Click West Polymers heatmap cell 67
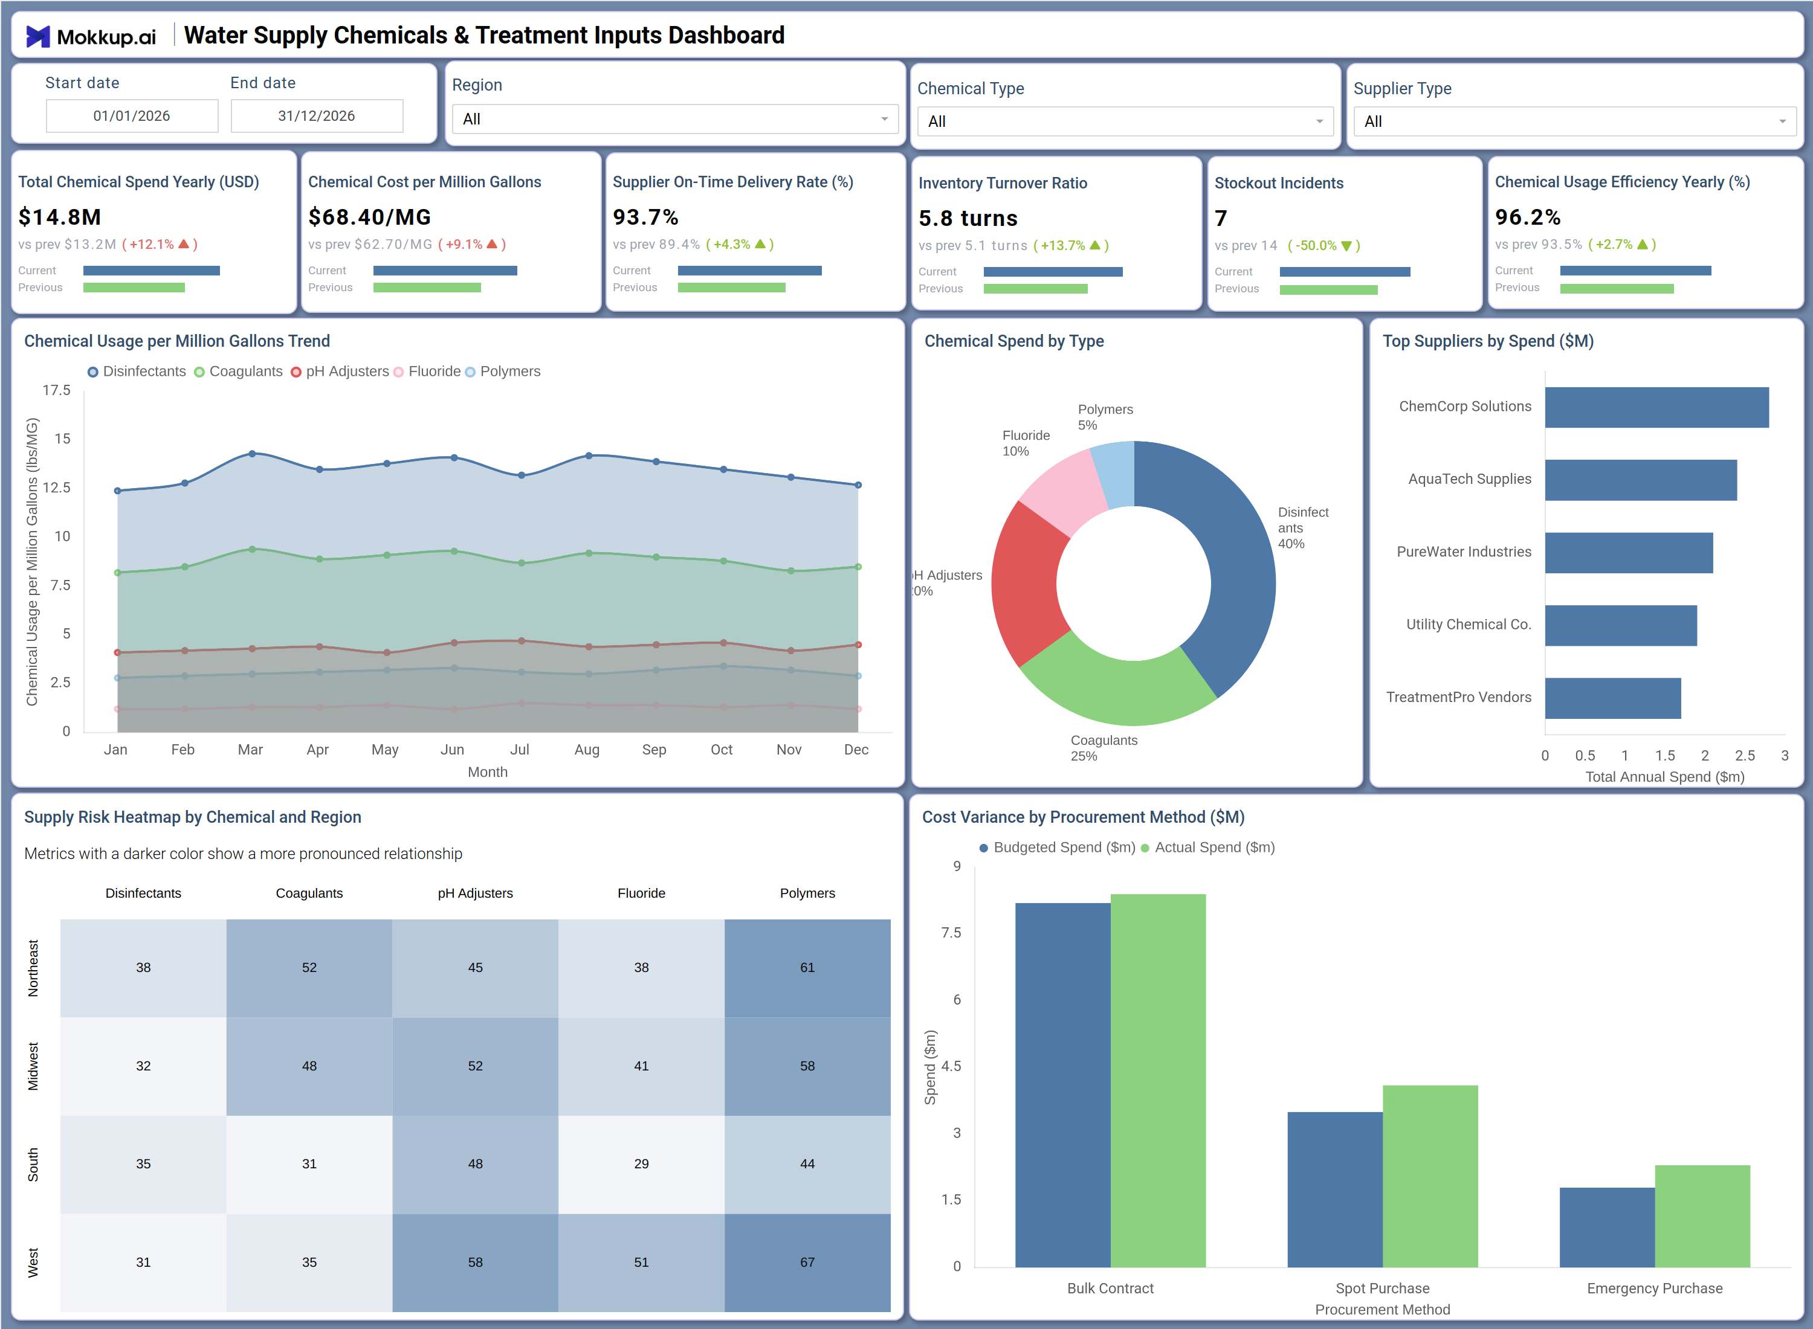 [807, 1262]
